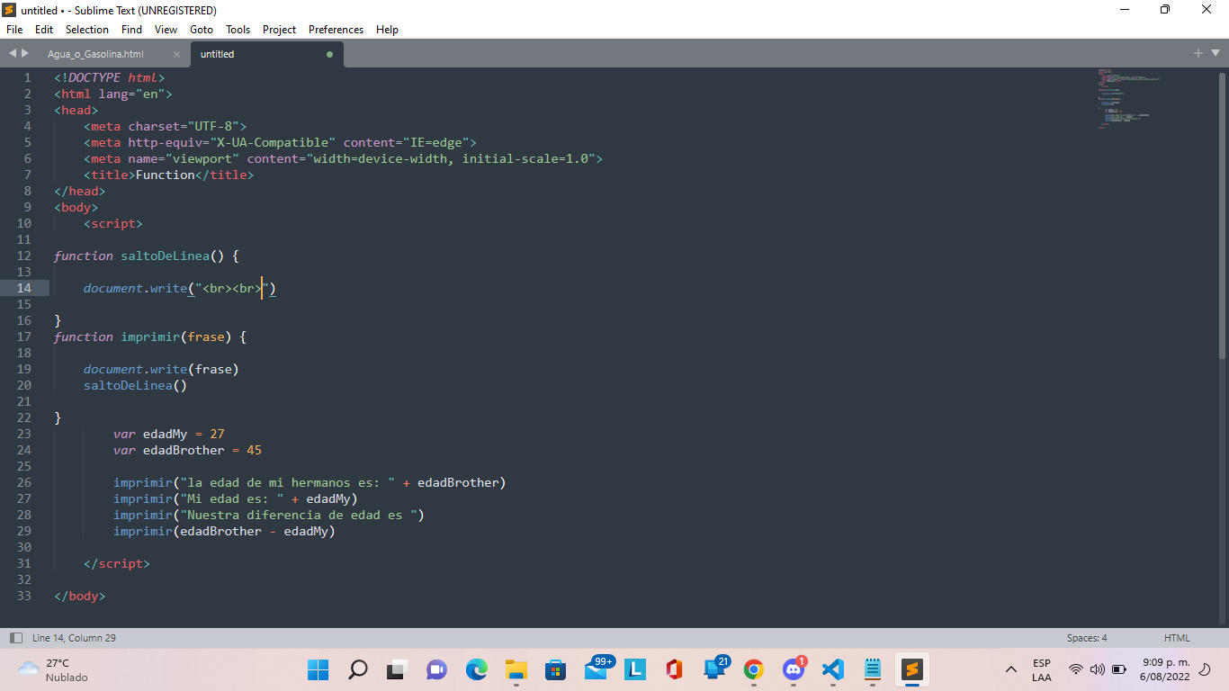Go to the next tab using the right arrow
The image size is (1229, 691).
pyautogui.click(x=25, y=54)
